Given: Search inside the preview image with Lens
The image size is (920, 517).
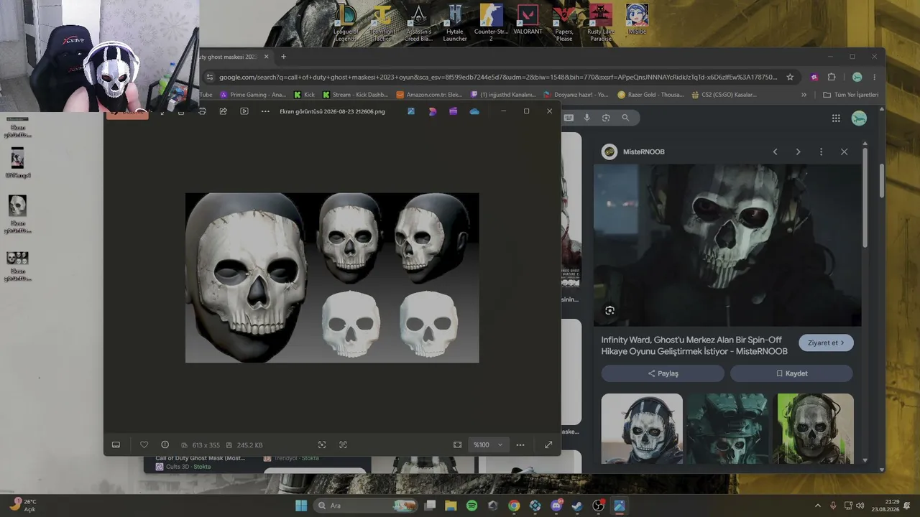Looking at the screenshot, I should point(609,310).
